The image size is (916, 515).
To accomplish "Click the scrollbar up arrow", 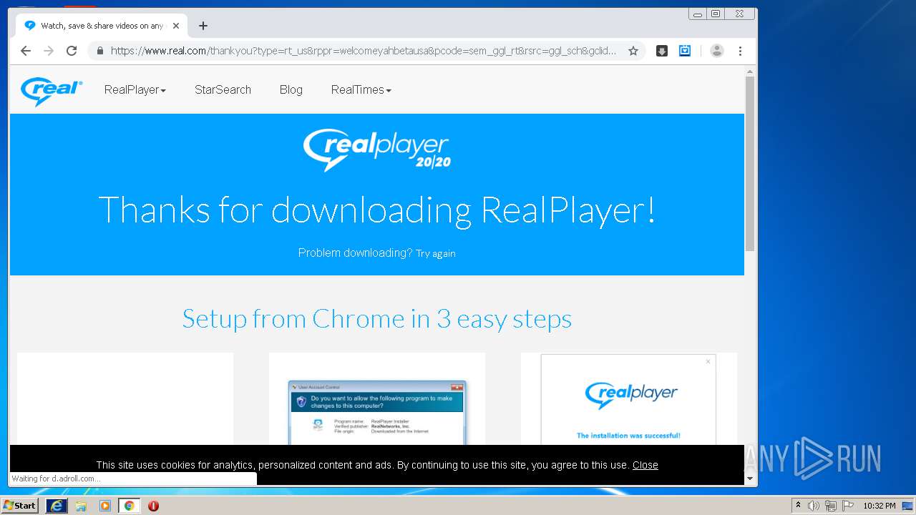I will click(x=750, y=72).
